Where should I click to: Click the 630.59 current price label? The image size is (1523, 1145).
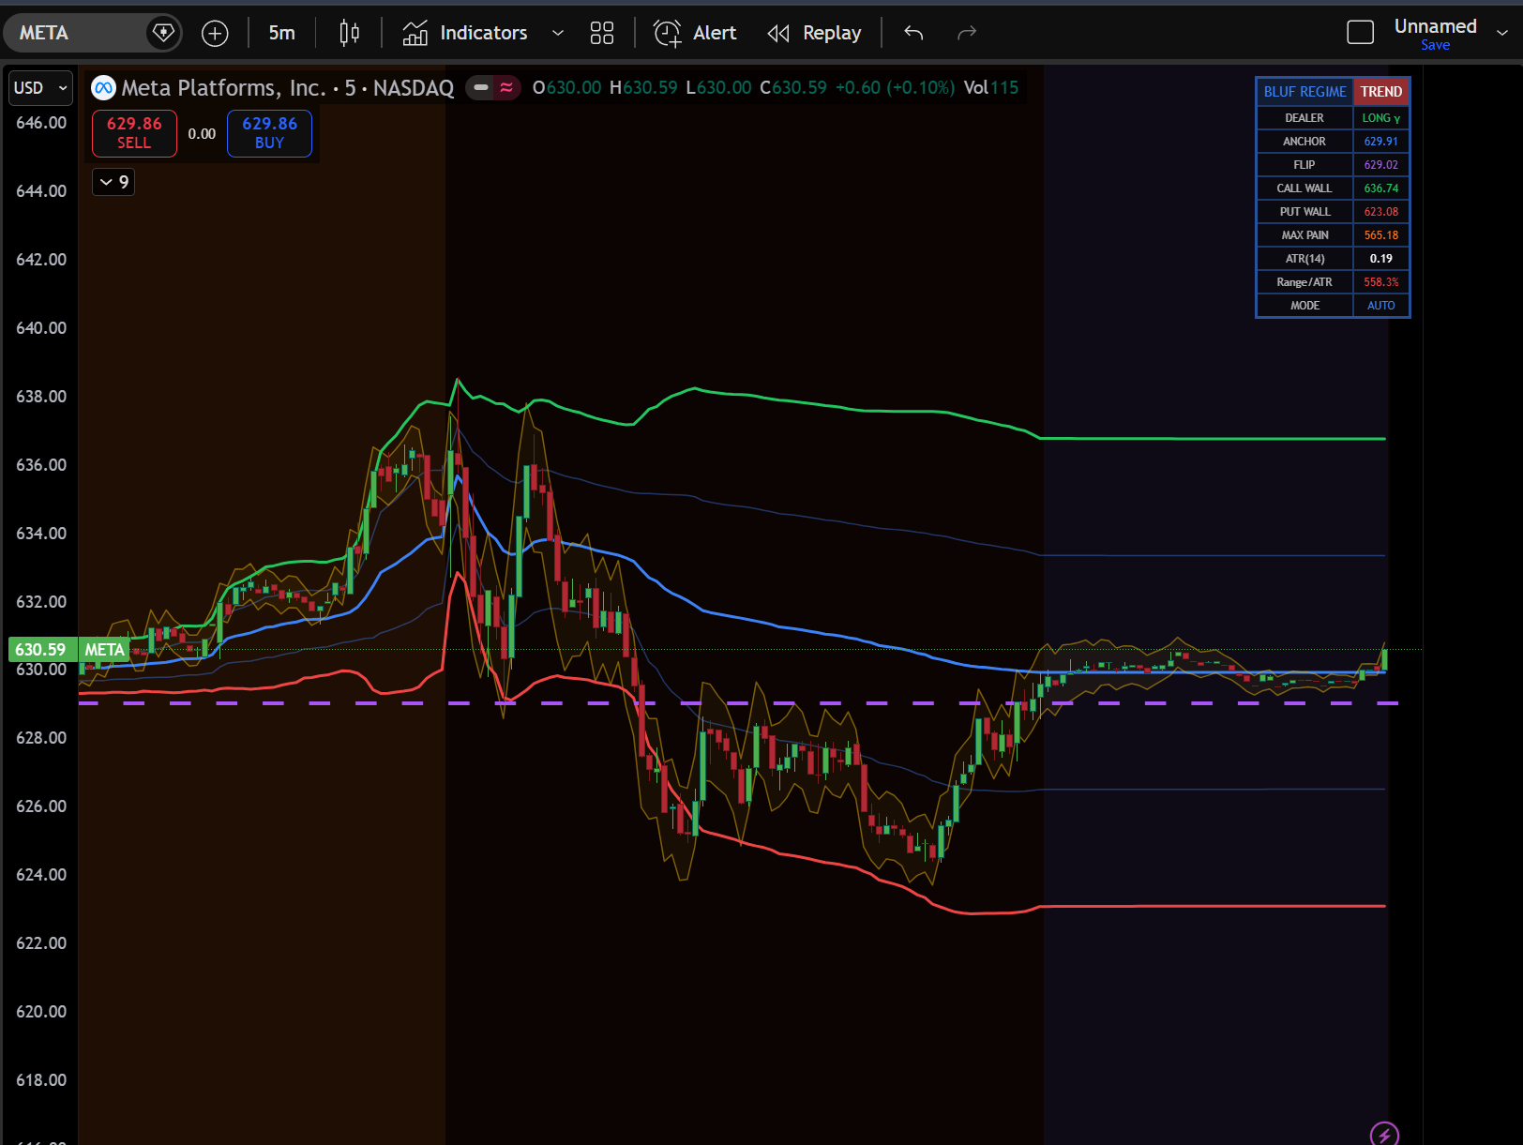[41, 649]
